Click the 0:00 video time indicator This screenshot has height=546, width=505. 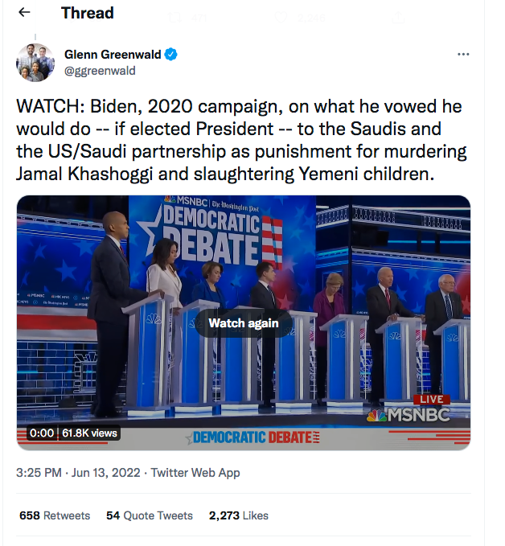tap(41, 433)
